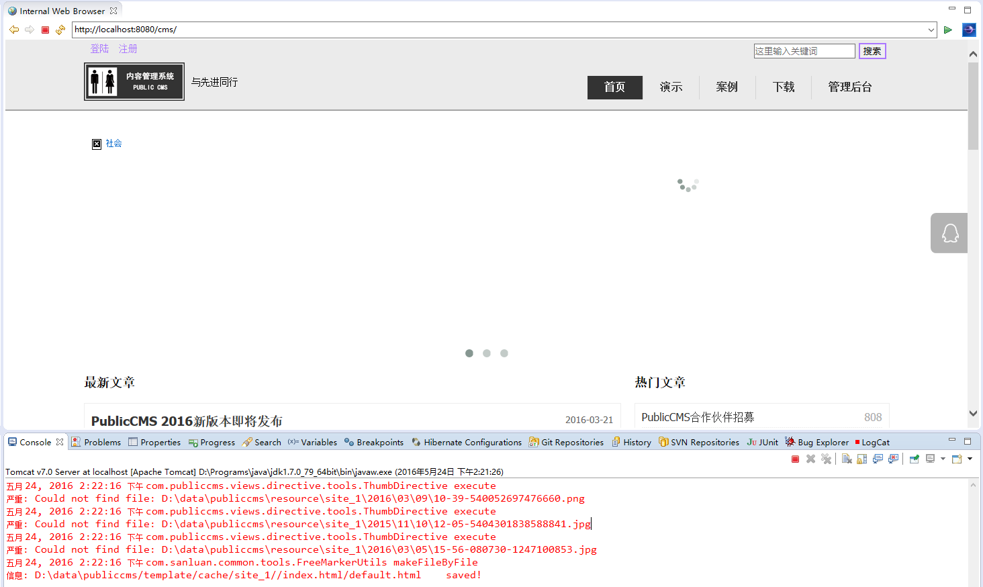The height and width of the screenshot is (587, 983).
Task: Open the 管理后台 navigation item
Action: click(x=849, y=87)
